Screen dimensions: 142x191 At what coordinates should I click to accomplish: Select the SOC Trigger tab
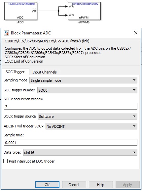point(15,72)
